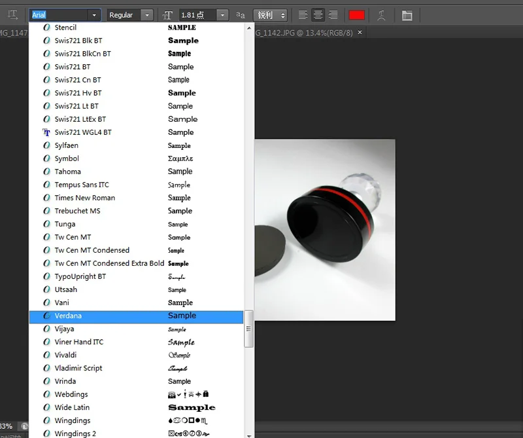Choose Tahoma font
Viewport: 523px width, 438px height.
click(136, 172)
